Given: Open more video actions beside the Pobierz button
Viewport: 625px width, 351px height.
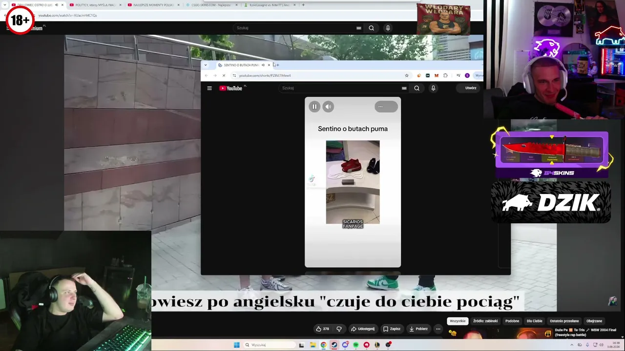Looking at the screenshot, I should click(x=438, y=329).
